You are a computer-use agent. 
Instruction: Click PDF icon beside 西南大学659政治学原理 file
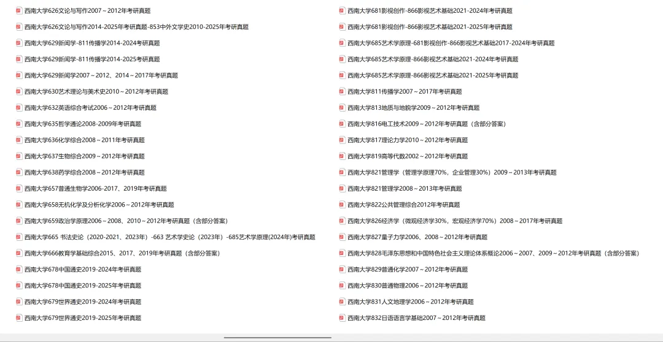tap(18, 221)
